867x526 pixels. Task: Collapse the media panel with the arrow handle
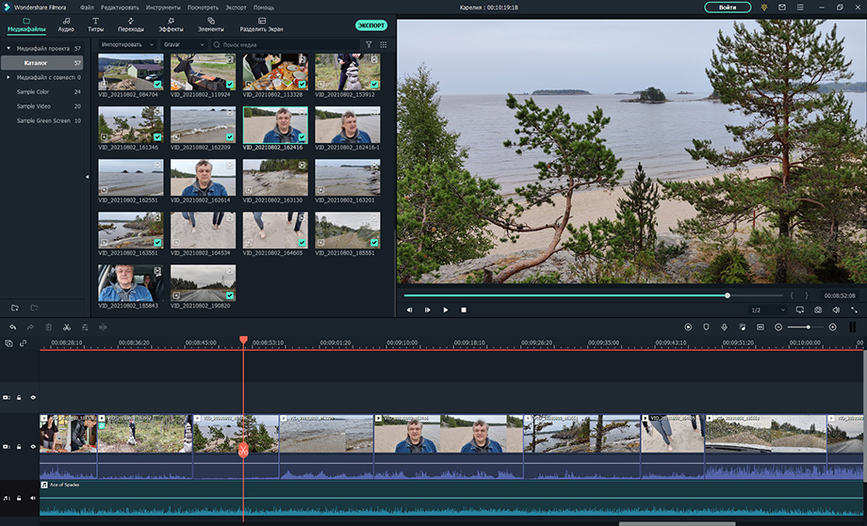click(x=87, y=177)
